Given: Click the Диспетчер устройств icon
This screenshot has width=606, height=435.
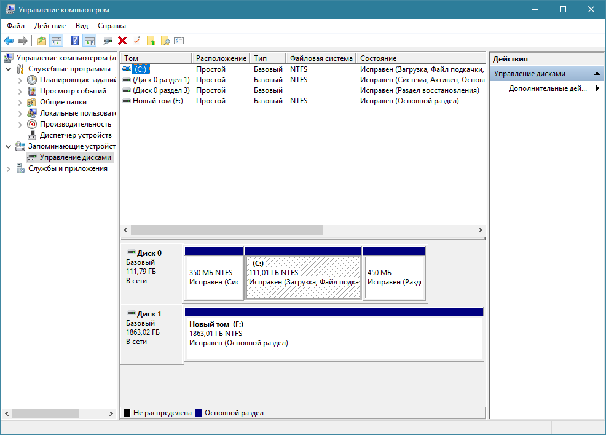Looking at the screenshot, I should [x=32, y=135].
